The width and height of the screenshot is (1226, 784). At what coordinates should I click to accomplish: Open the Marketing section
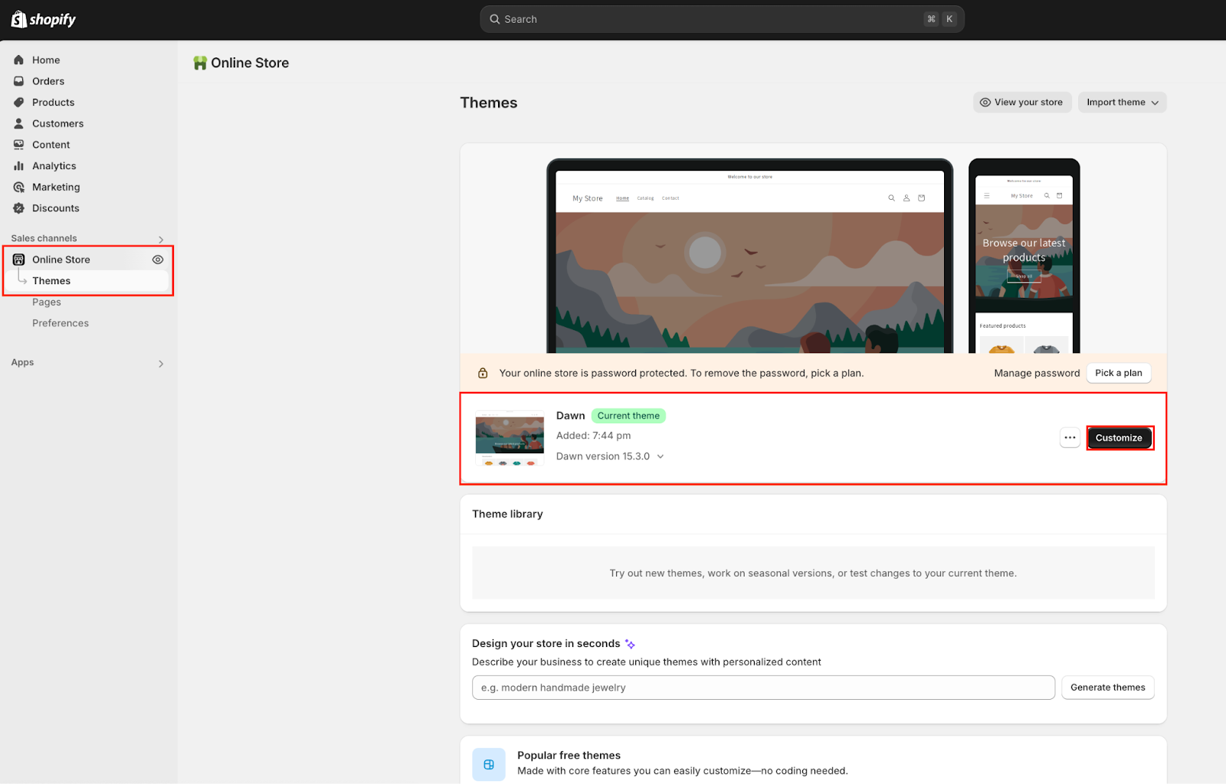(x=55, y=187)
